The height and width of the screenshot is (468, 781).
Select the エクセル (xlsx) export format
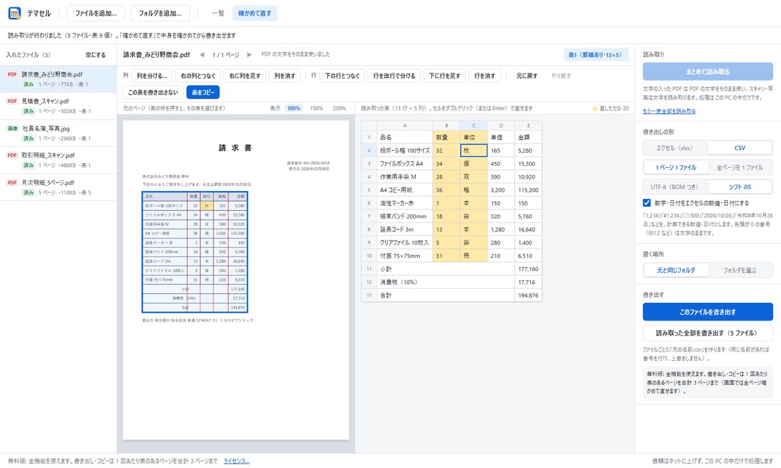(x=675, y=148)
